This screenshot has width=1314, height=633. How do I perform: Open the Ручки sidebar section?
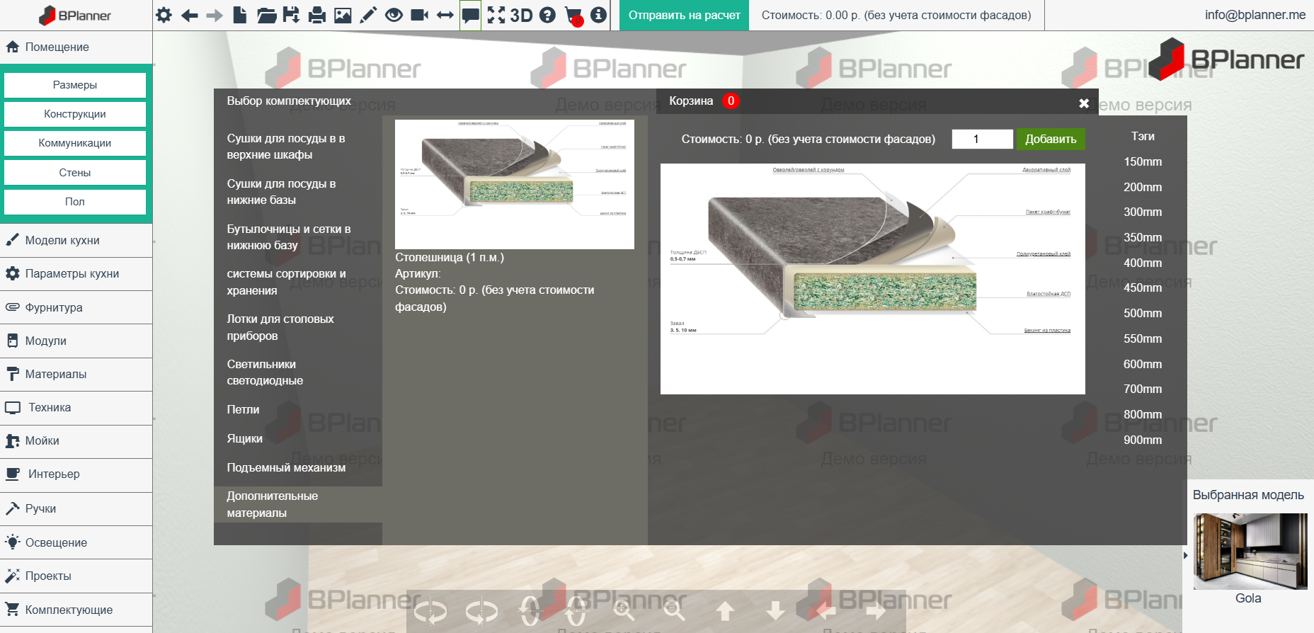tap(76, 508)
